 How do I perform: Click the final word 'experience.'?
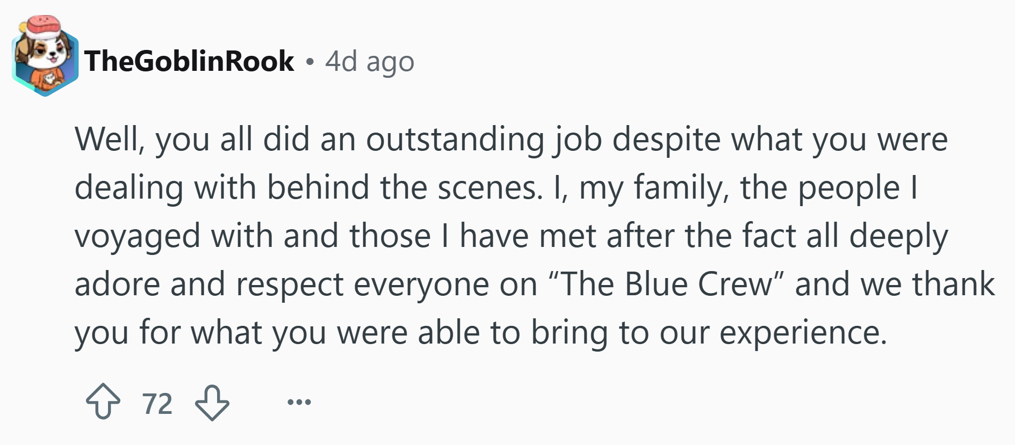[803, 333]
